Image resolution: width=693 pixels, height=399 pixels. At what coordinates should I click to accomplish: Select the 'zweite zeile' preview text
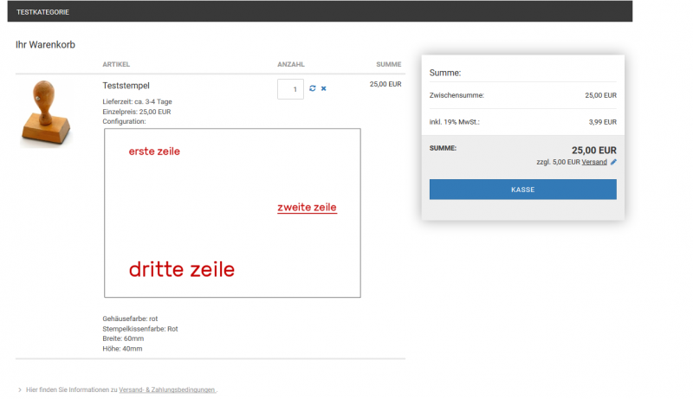(x=308, y=208)
